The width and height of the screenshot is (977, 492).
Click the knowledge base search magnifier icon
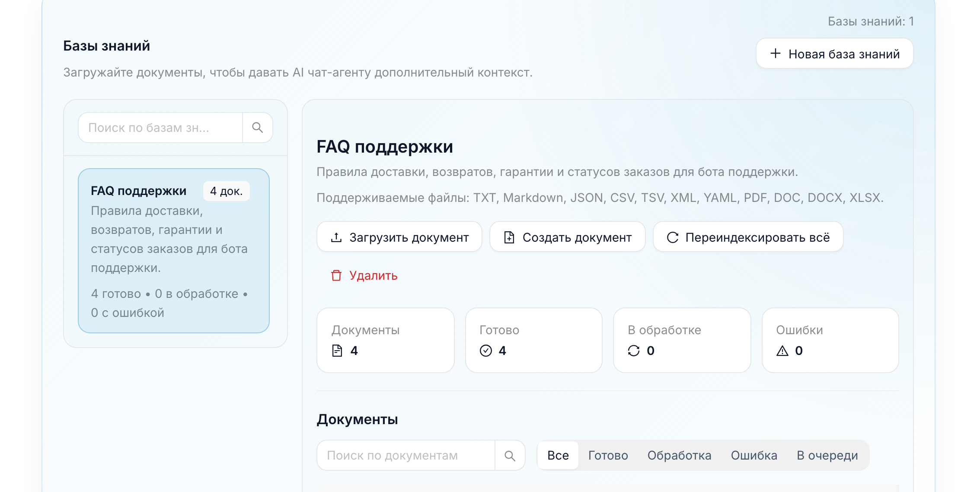[x=258, y=128]
